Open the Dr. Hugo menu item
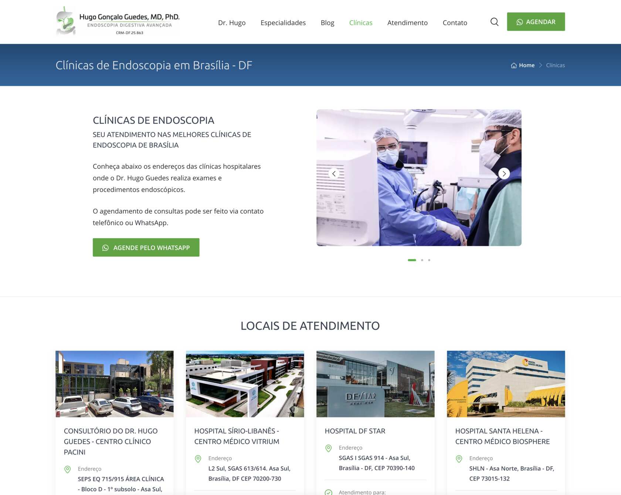621x495 pixels. [x=232, y=23]
